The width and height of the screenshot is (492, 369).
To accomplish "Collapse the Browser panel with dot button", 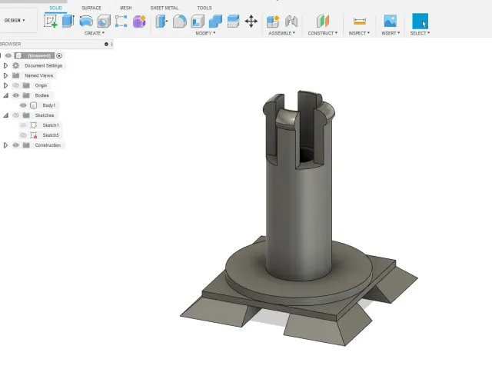I will 106,45.
